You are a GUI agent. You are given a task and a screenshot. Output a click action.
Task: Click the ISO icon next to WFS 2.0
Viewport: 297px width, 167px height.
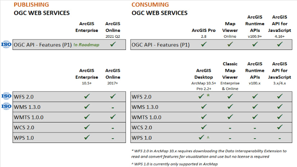point(6,96)
